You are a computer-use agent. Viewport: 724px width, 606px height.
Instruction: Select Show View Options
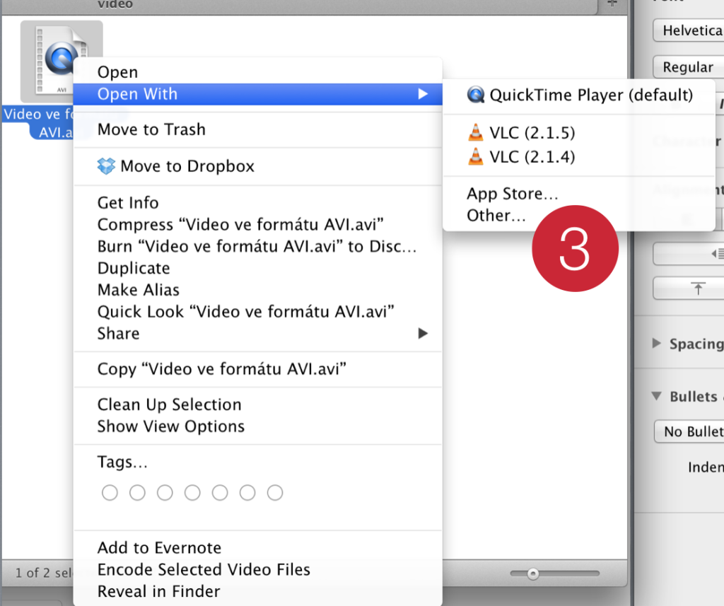pyautogui.click(x=257, y=426)
